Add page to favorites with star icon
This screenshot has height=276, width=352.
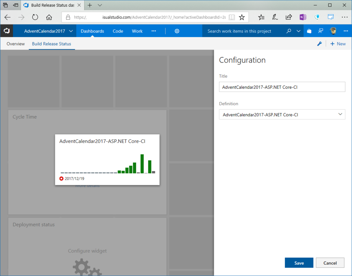click(242, 17)
